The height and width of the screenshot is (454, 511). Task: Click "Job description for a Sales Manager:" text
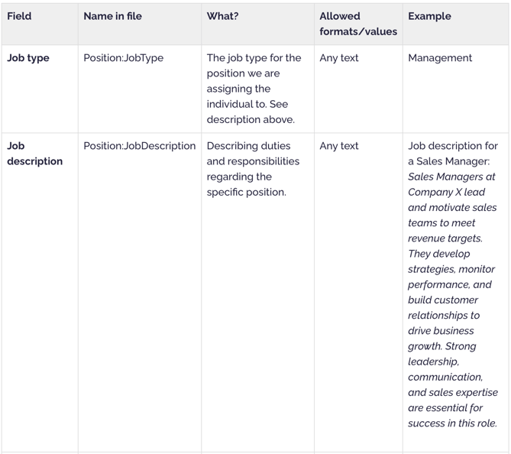pos(452,154)
